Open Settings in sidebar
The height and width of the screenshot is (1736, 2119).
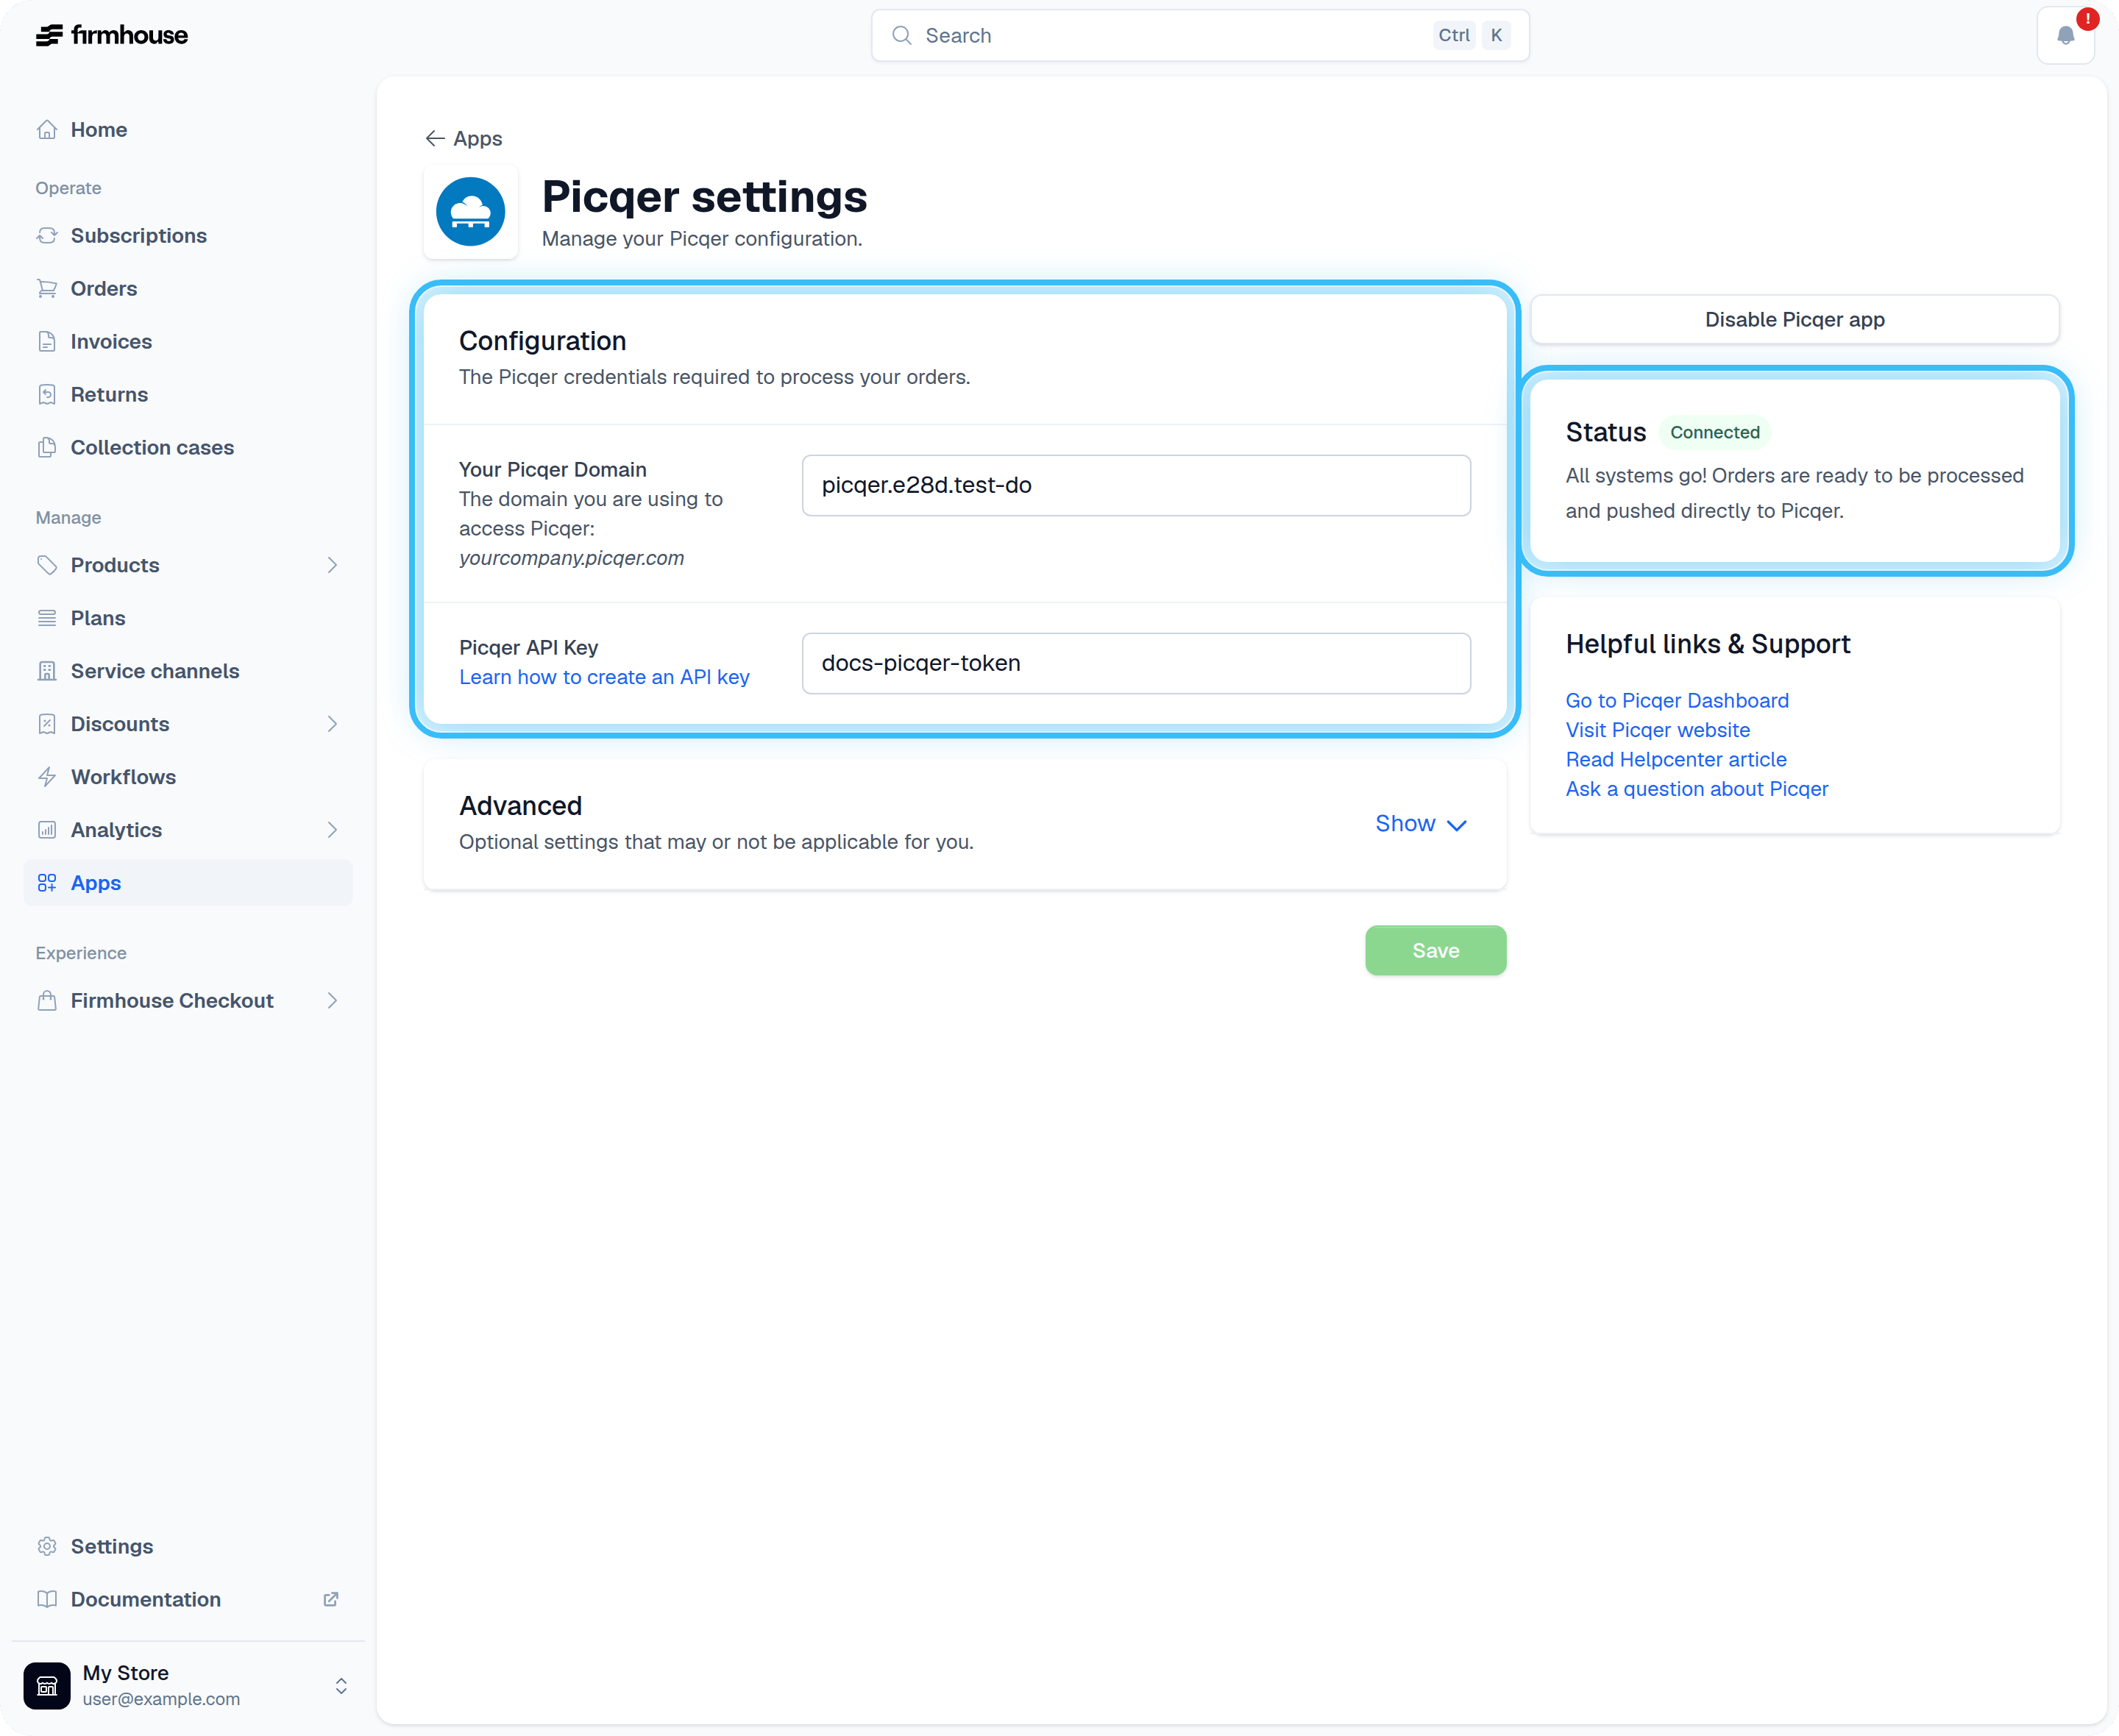(188, 1547)
